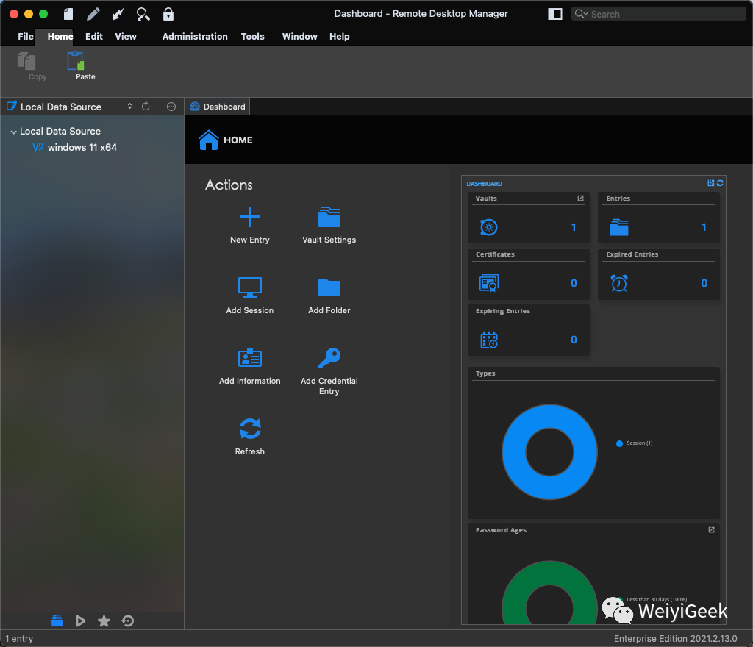Click the new document title bar icon
This screenshot has height=647, width=753.
tap(68, 14)
